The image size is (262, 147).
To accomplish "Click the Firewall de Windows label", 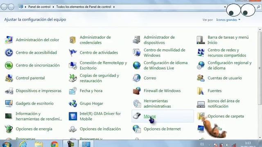I will tap(162, 91).
